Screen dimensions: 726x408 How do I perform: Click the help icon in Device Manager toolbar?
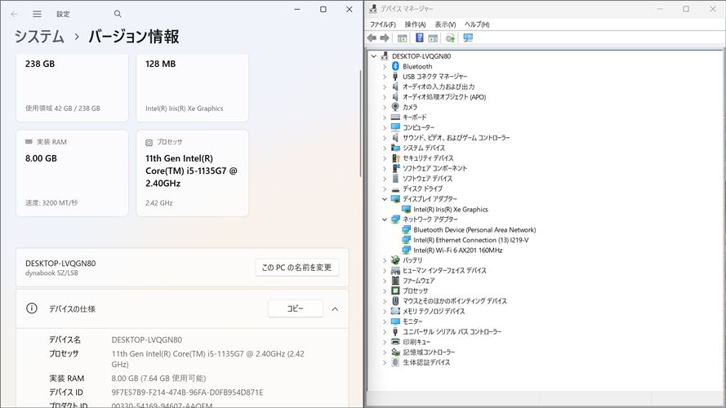(419, 38)
